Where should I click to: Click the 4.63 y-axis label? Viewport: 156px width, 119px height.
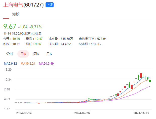(x=7, y=99)
